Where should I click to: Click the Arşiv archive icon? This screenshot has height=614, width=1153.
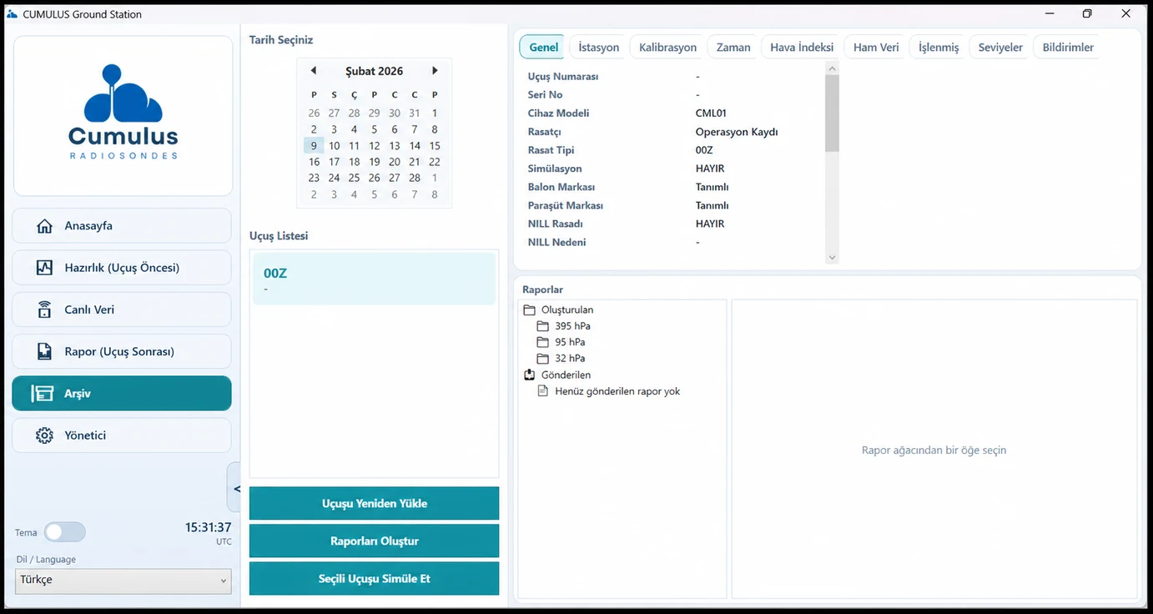click(x=43, y=394)
